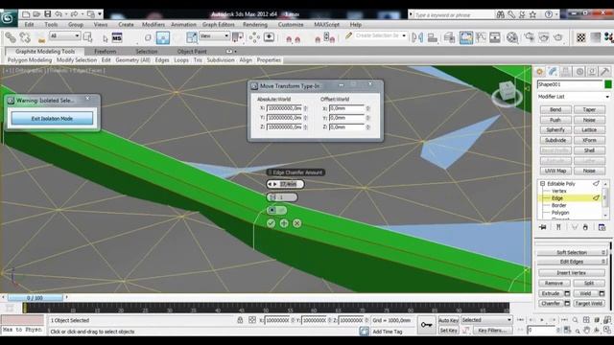
Task: Click the Render Setup teapot icon
Action: pos(530,37)
